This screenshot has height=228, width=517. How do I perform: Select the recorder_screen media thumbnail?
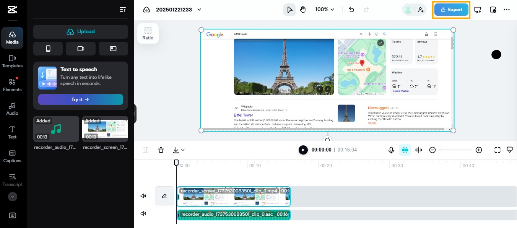[x=105, y=129]
